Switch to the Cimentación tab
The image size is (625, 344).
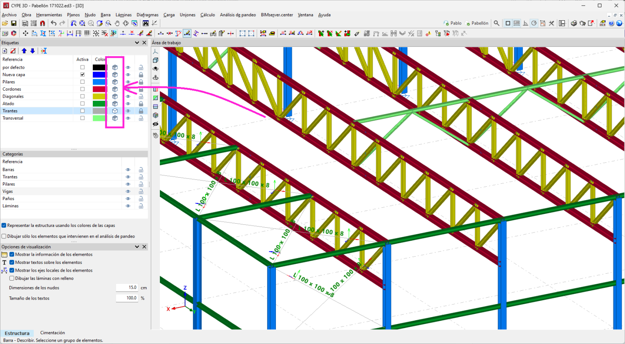coord(52,333)
